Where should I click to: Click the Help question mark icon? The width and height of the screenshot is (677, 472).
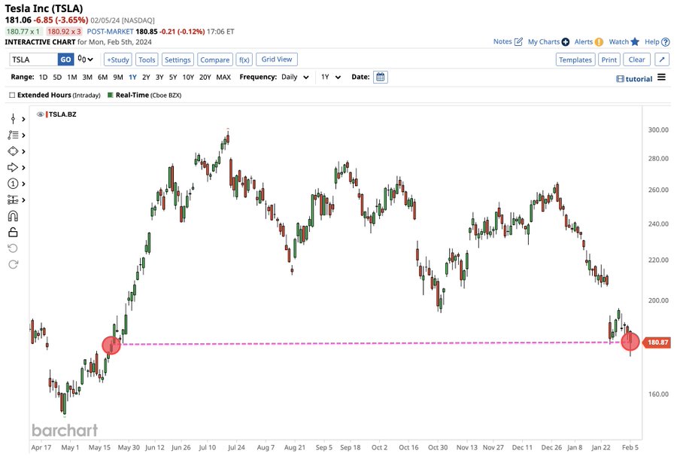(666, 42)
